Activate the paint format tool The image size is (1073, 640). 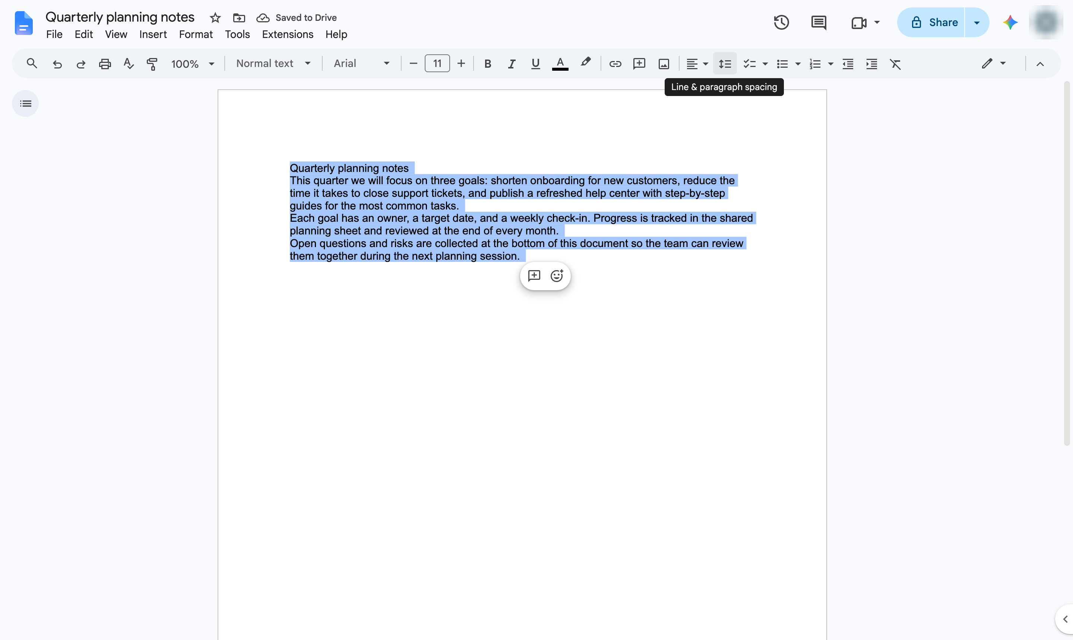coord(152,64)
